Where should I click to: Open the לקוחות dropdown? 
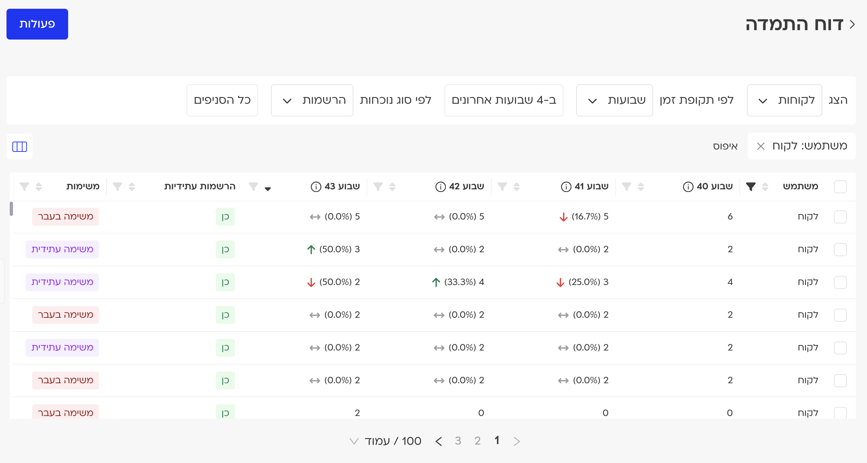coord(784,101)
